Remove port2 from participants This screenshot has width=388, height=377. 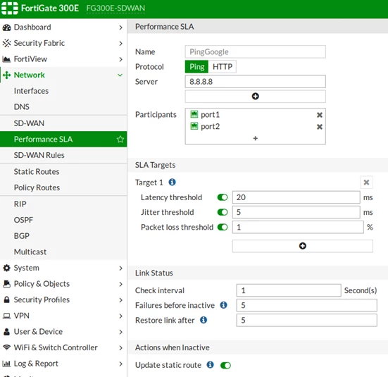[x=320, y=127]
